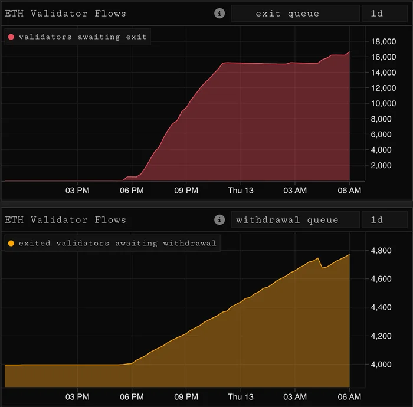Click 06 PM tick on withdrawal queue chart
Image resolution: width=413 pixels, height=407 pixels.
132,397
